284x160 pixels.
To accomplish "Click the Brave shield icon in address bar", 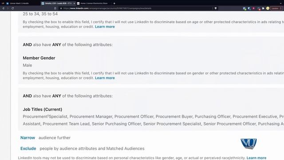I will (x=216, y=8).
